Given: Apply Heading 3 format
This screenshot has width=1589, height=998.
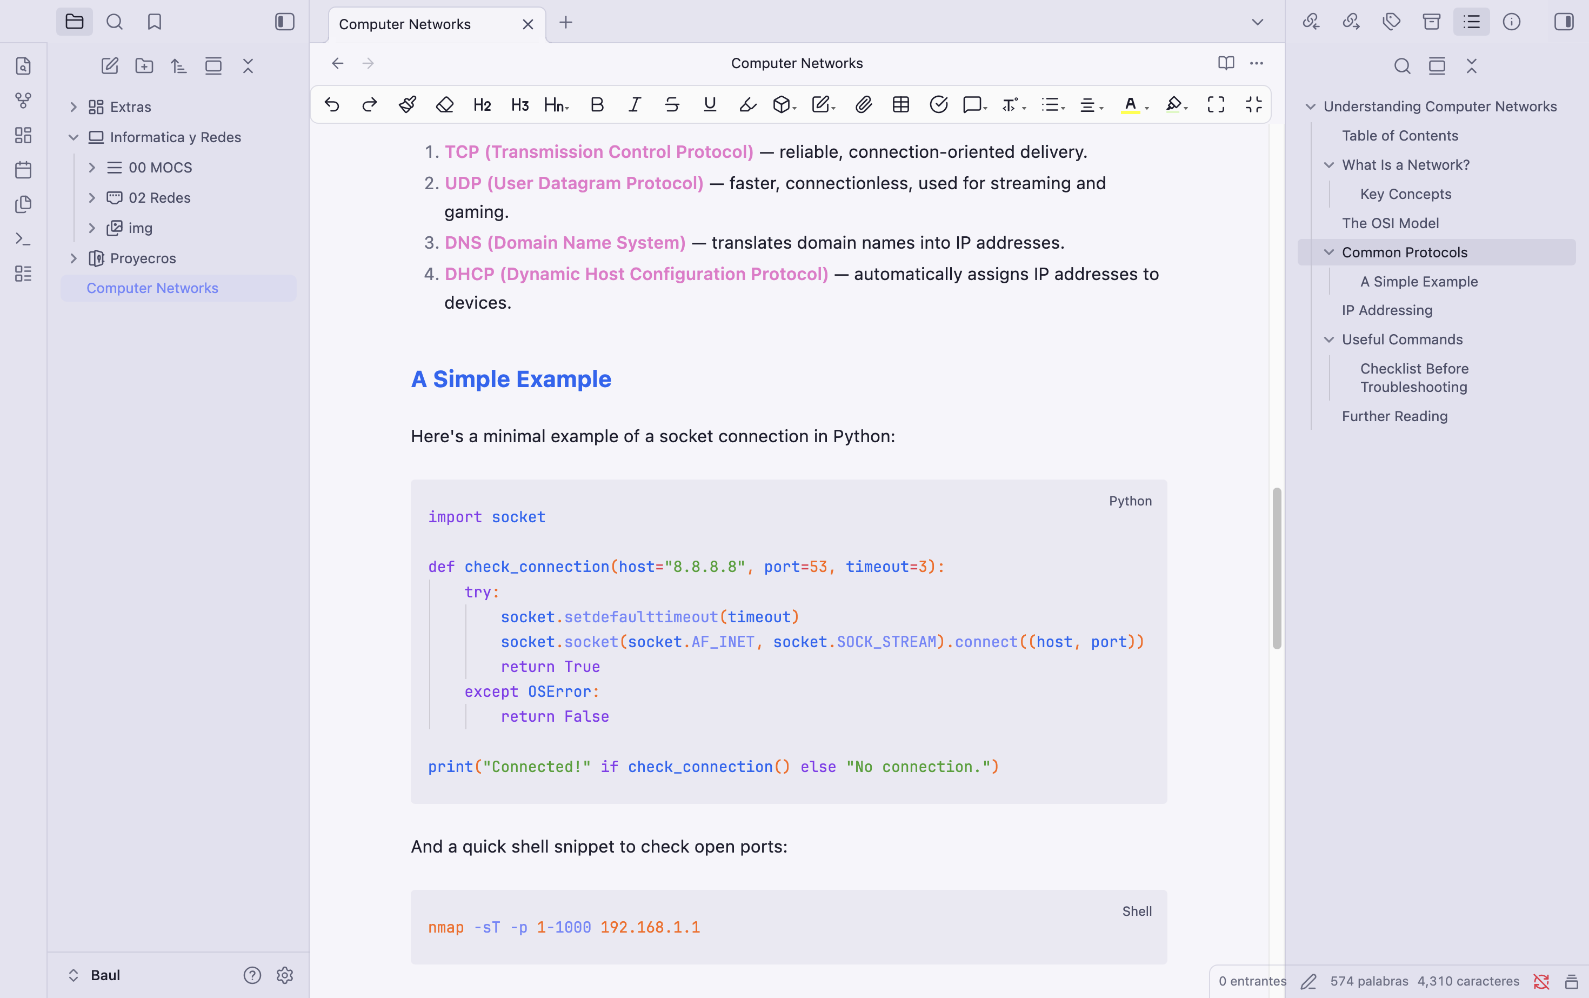Looking at the screenshot, I should pyautogui.click(x=520, y=104).
